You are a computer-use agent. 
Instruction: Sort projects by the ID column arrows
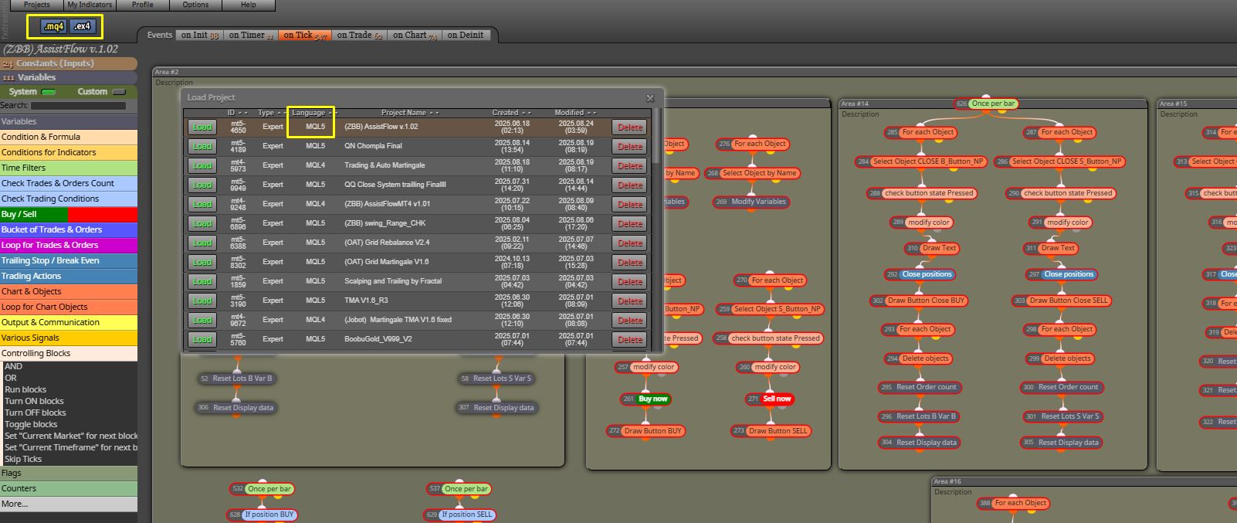click(x=242, y=113)
